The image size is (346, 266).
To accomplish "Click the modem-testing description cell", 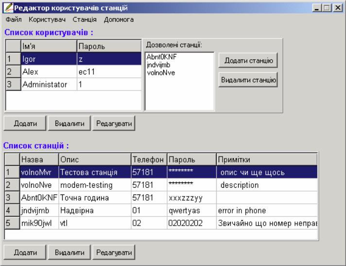I will pos(95,185).
